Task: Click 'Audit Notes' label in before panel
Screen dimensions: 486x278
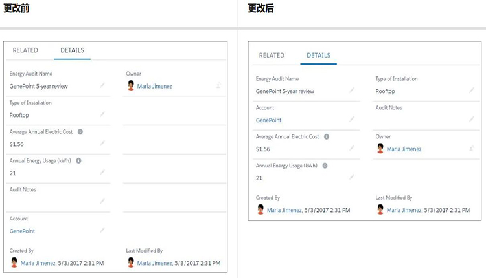Action: (23, 189)
